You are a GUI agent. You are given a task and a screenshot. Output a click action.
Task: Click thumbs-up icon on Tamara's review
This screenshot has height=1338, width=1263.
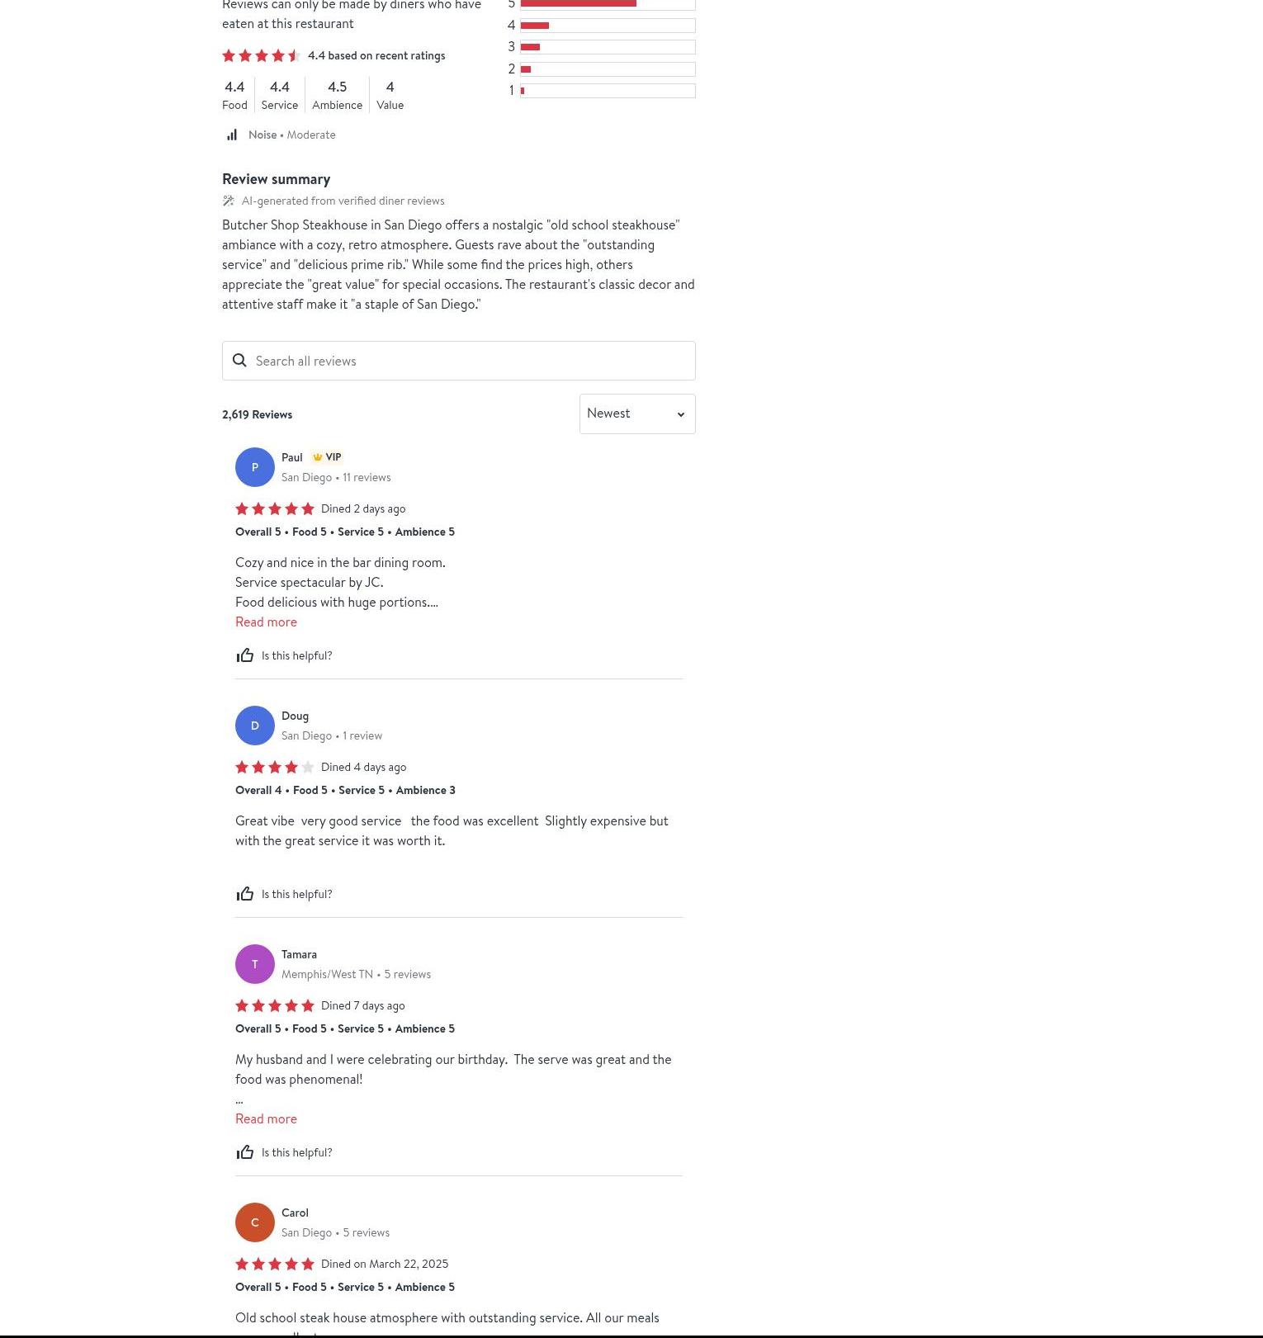click(245, 1152)
